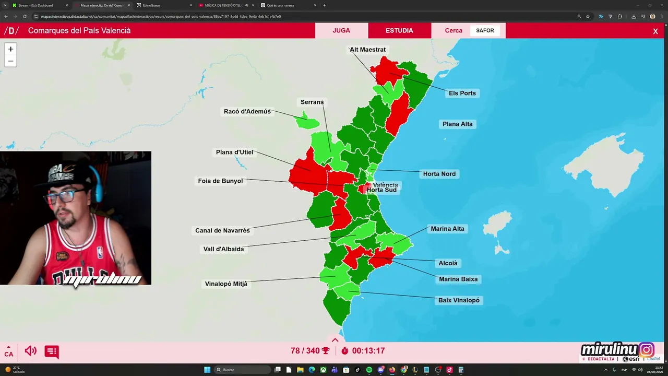
Task: Click the stopwatch timer icon
Action: pyautogui.click(x=344, y=351)
